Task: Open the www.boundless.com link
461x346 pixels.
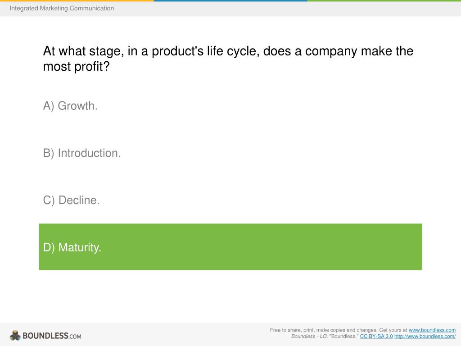Action: 432,330
